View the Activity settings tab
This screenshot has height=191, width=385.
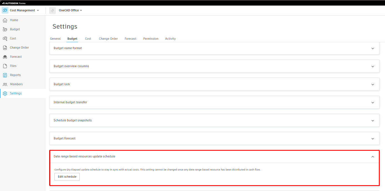pyautogui.click(x=171, y=39)
